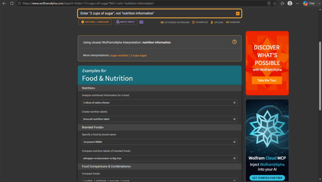Open the Branded Foods» section link
322x182 pixels.
93,127
